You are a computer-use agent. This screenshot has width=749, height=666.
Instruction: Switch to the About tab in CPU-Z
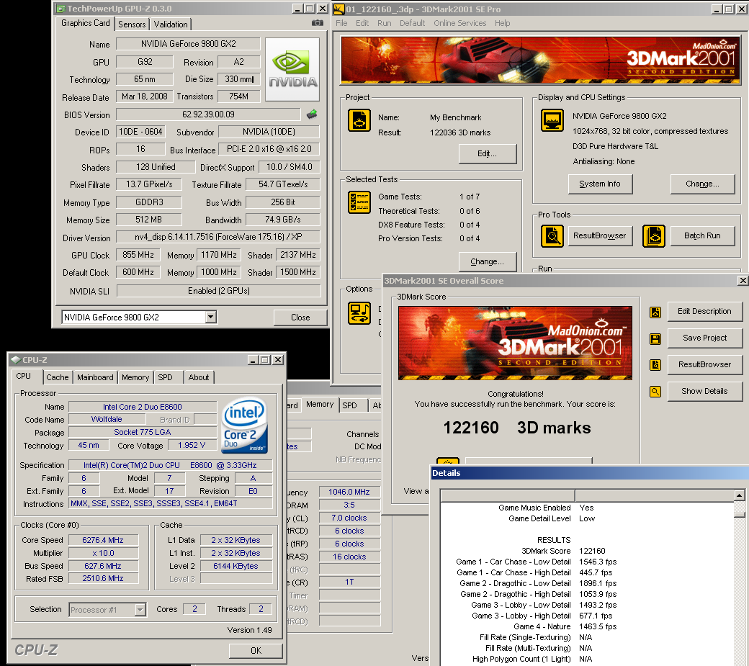click(x=199, y=377)
